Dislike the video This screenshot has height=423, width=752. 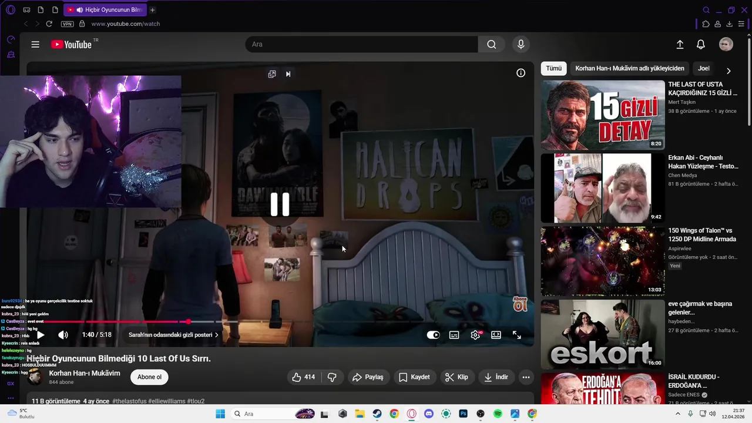click(332, 377)
